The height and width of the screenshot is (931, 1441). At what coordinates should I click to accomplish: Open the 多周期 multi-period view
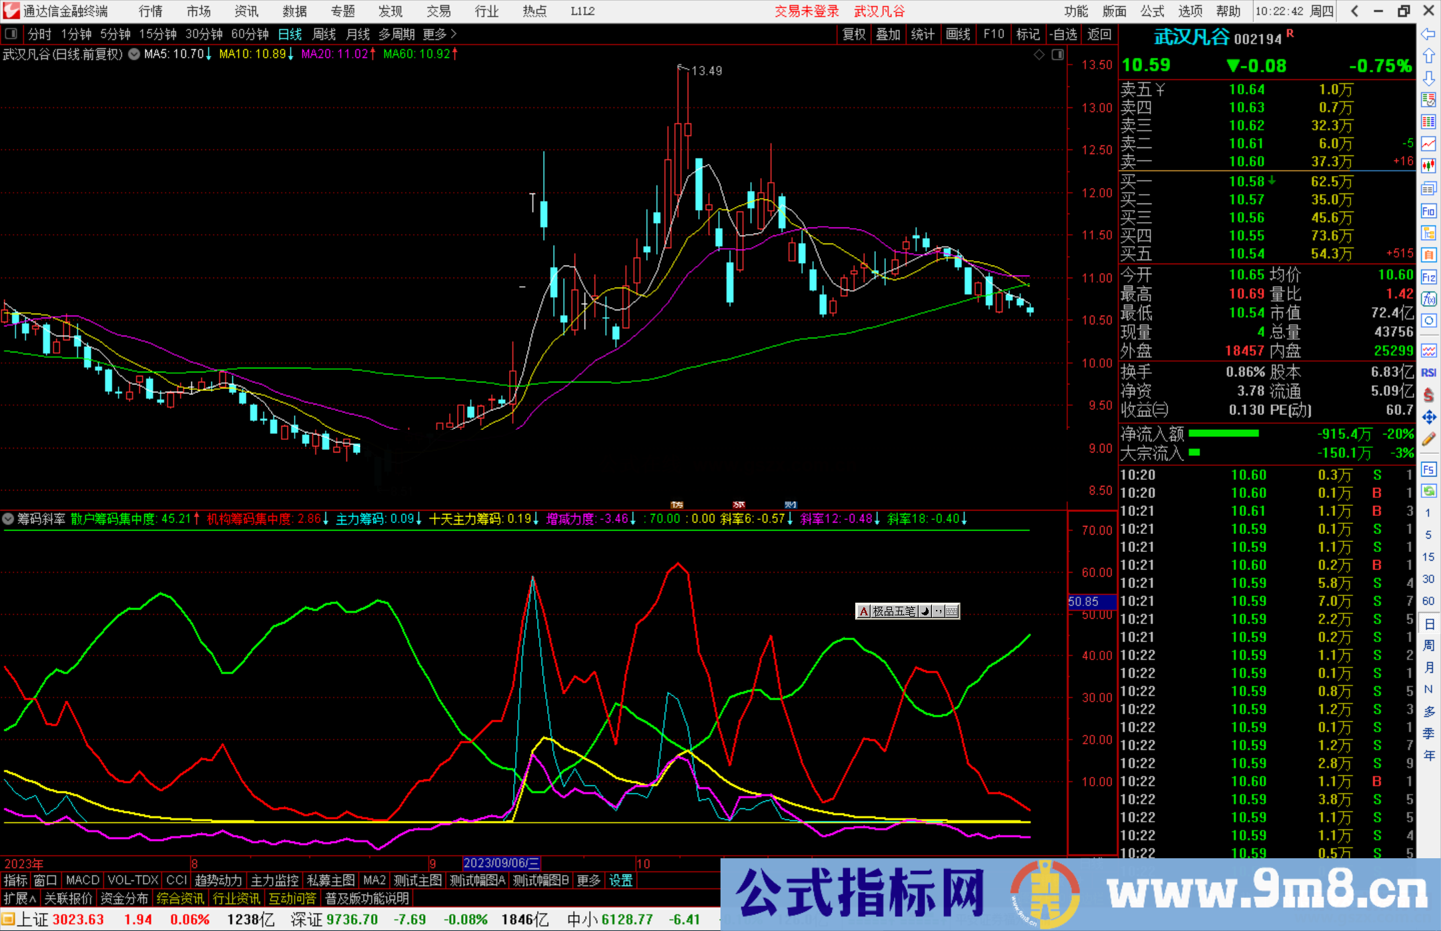pos(397,34)
